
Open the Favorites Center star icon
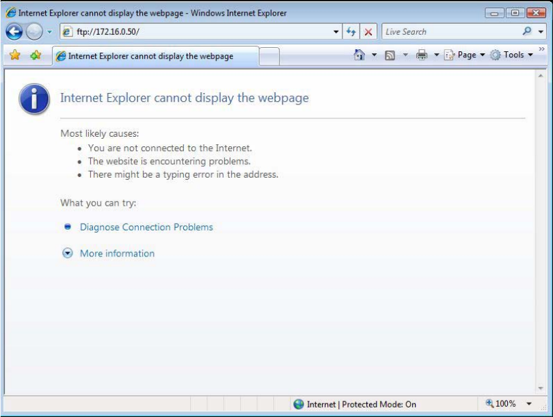[15, 55]
